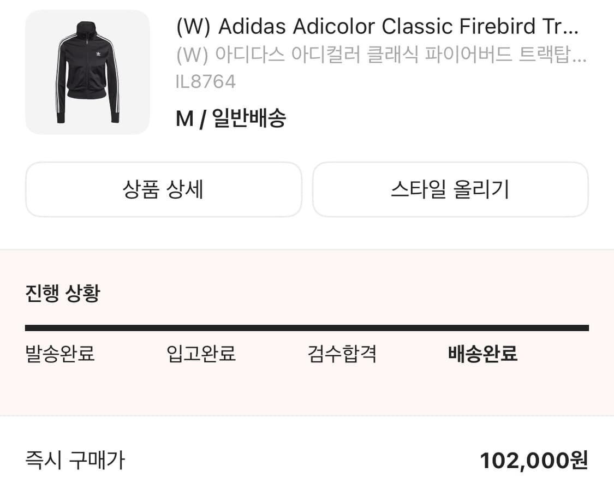Open the expanded product title ending with 'Tr...'
Image resolution: width=614 pixels, height=495 pixels.
382,26
